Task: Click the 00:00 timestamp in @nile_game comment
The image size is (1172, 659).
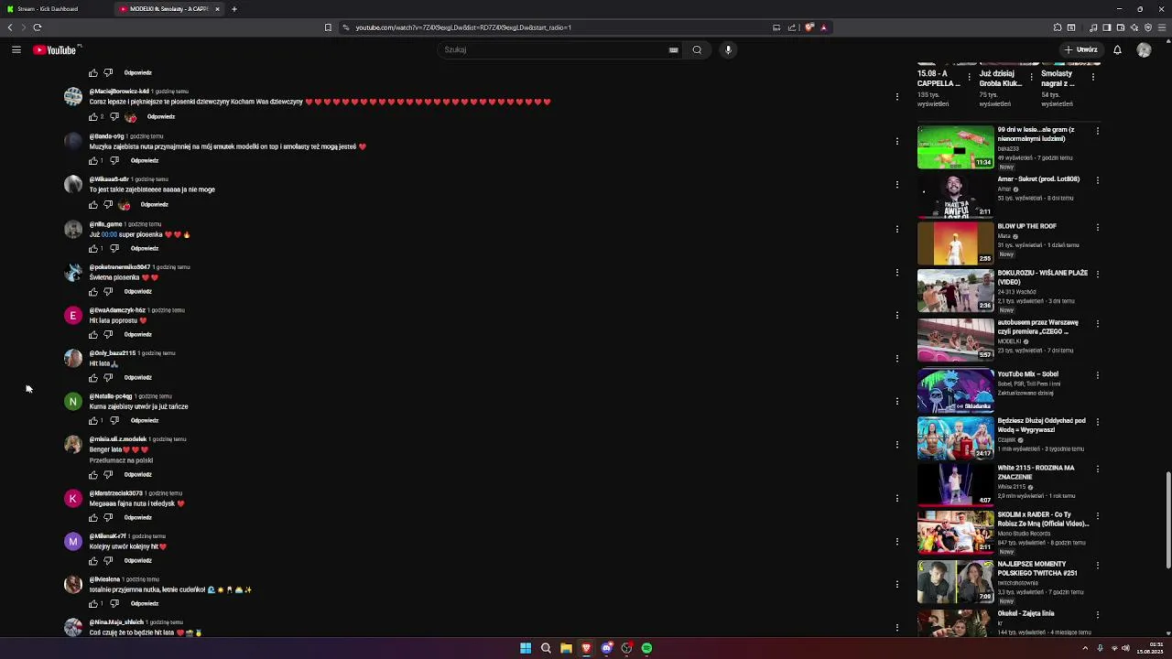Action: (x=109, y=234)
